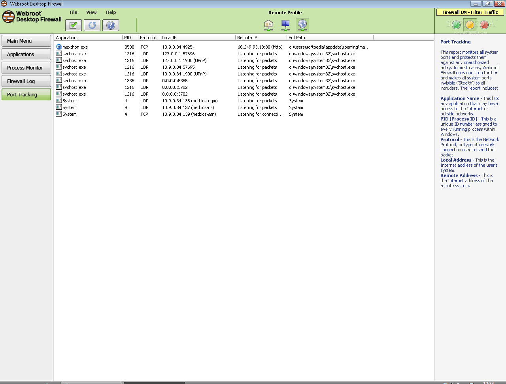Go to Main Menu
Screen dimensions: 506x384
pyautogui.click(x=26, y=41)
